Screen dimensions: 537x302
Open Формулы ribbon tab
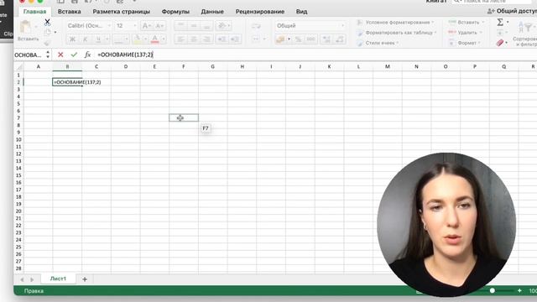(175, 12)
